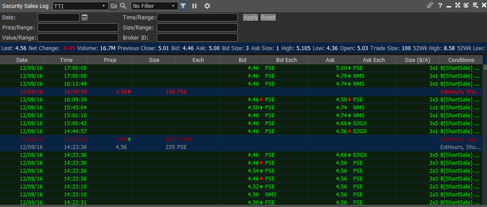Open the calendar date picker
The image size is (487, 207).
85,18
